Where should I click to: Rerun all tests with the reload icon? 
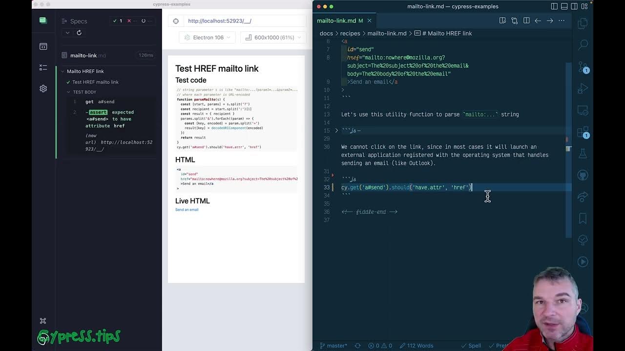tap(79, 33)
